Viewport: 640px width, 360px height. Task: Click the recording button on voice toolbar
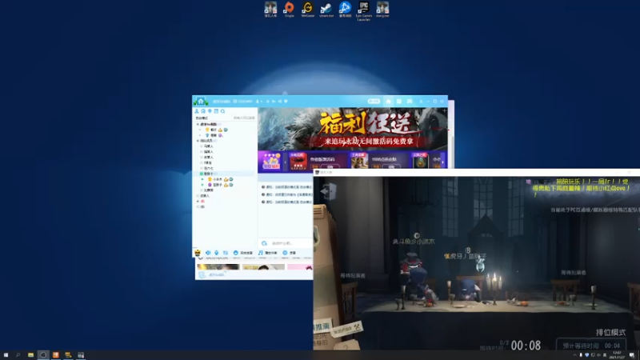click(x=289, y=253)
